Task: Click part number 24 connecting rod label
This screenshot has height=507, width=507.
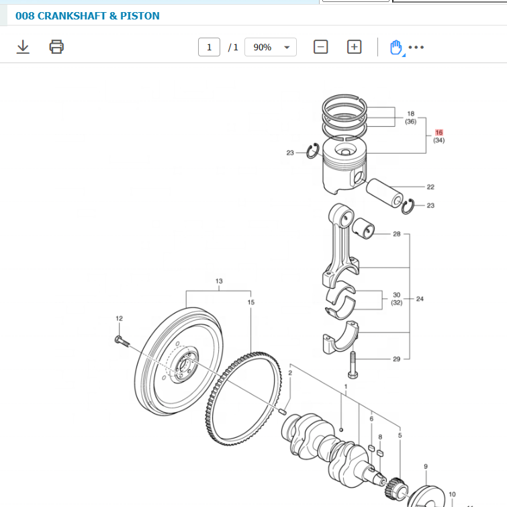Action: pos(420,299)
